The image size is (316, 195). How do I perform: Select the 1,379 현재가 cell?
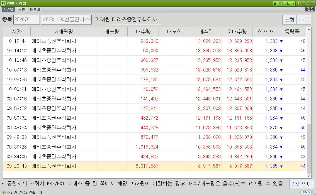coord(265,128)
